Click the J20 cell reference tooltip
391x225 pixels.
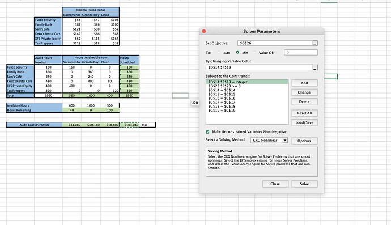(x=195, y=103)
